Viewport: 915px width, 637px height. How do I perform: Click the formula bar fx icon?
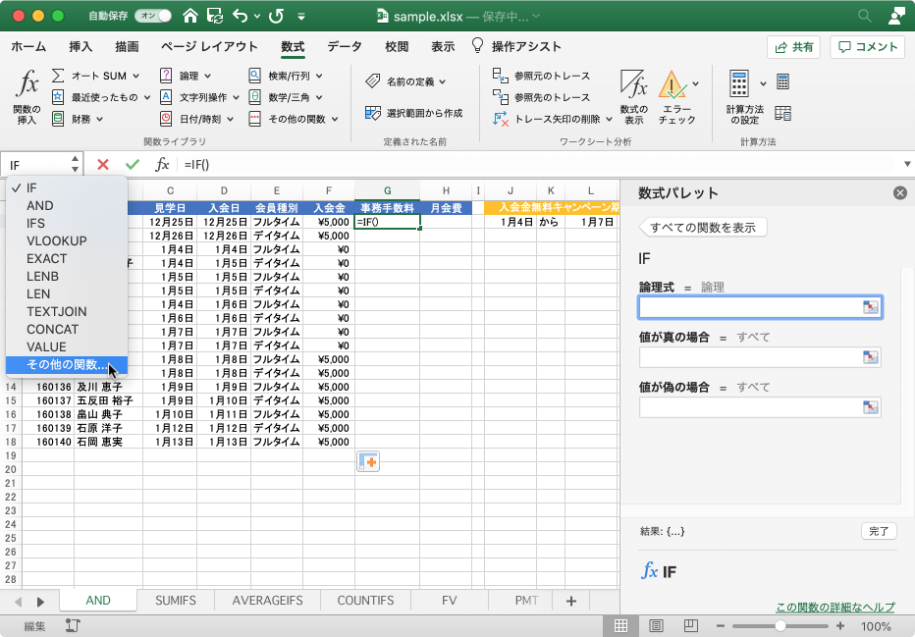coord(162,165)
